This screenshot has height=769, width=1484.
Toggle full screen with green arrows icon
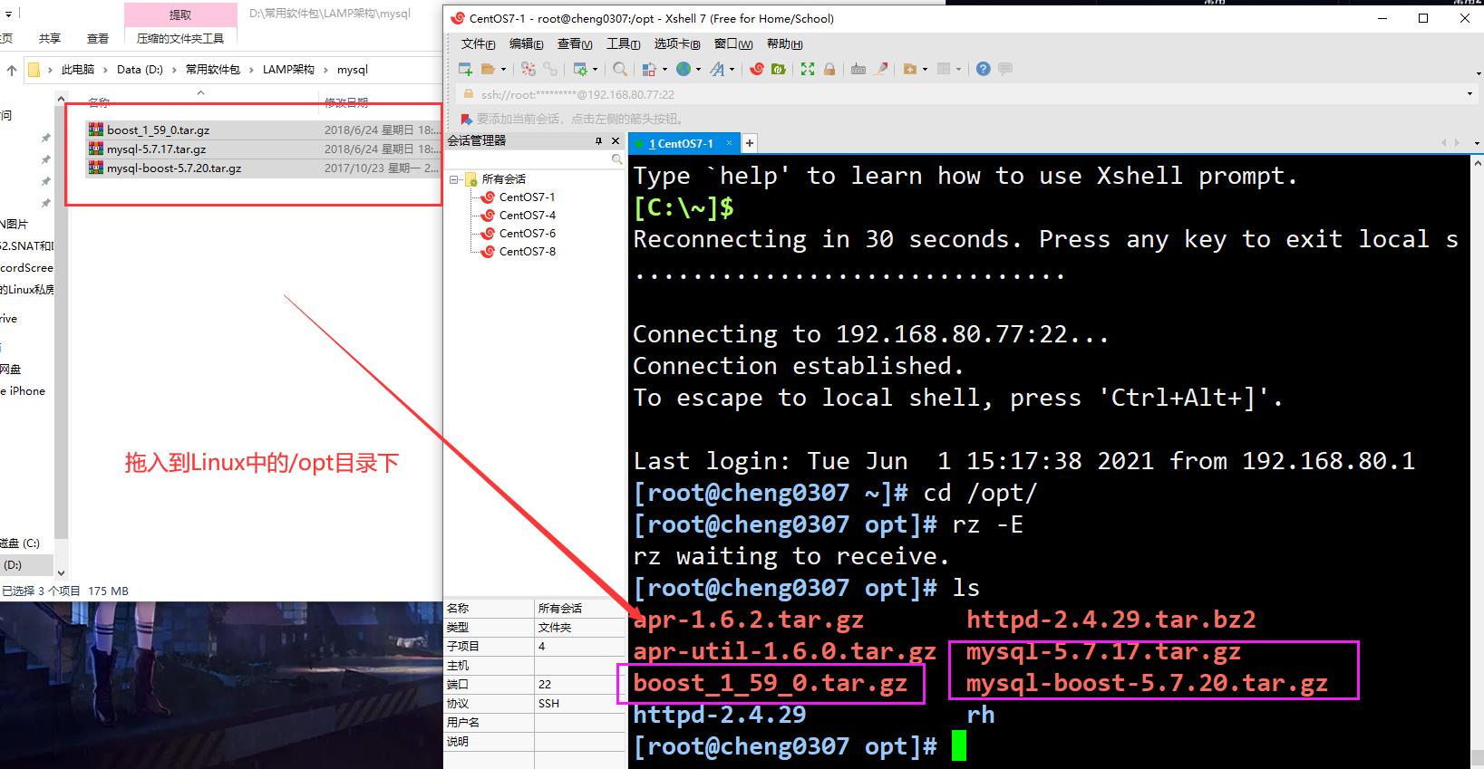point(807,69)
